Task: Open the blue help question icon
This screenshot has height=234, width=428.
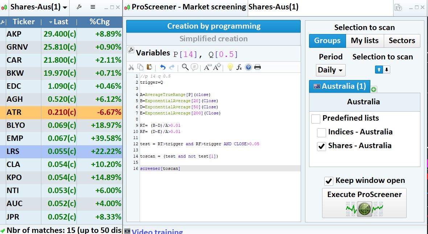Action: coord(248,67)
